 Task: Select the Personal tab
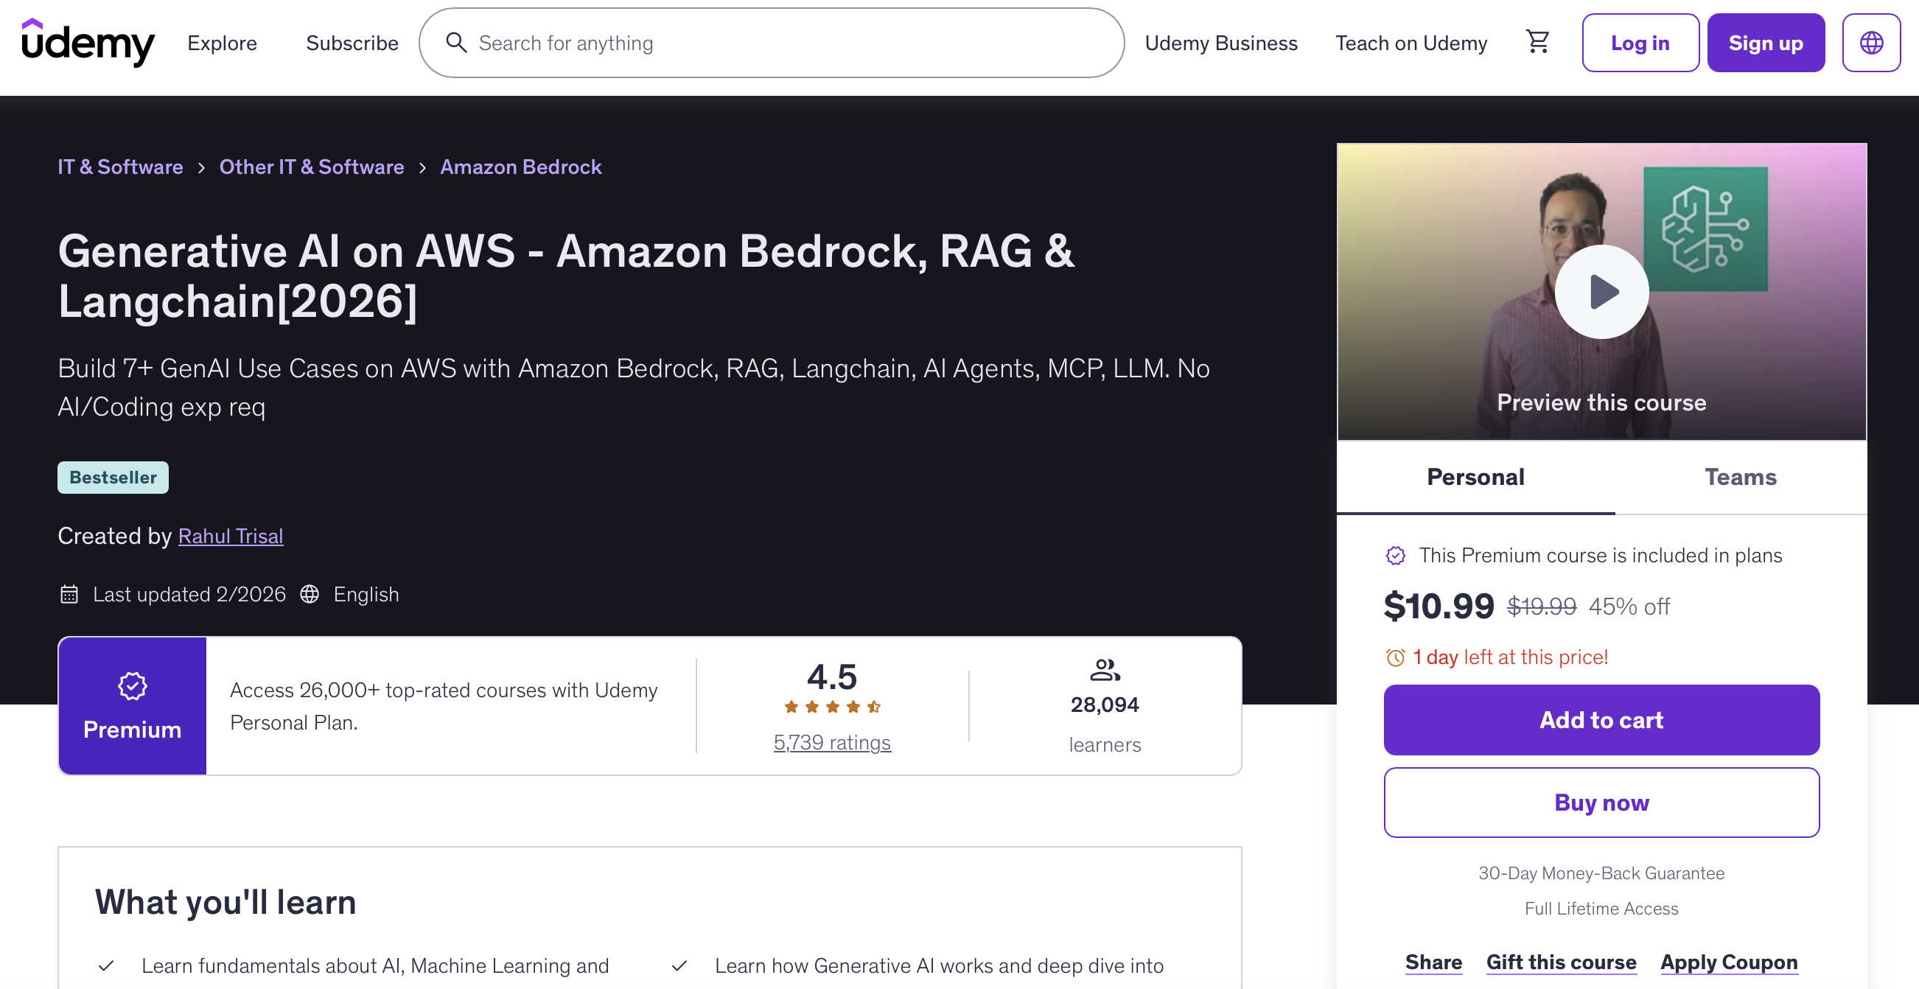pyautogui.click(x=1475, y=477)
